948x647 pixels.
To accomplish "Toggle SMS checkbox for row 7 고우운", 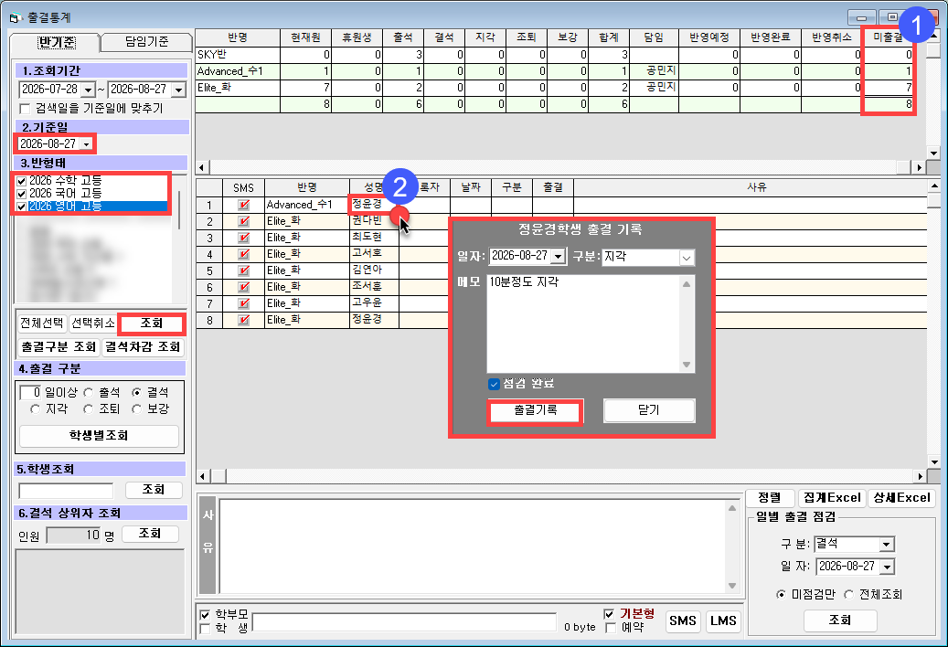I will click(x=244, y=303).
